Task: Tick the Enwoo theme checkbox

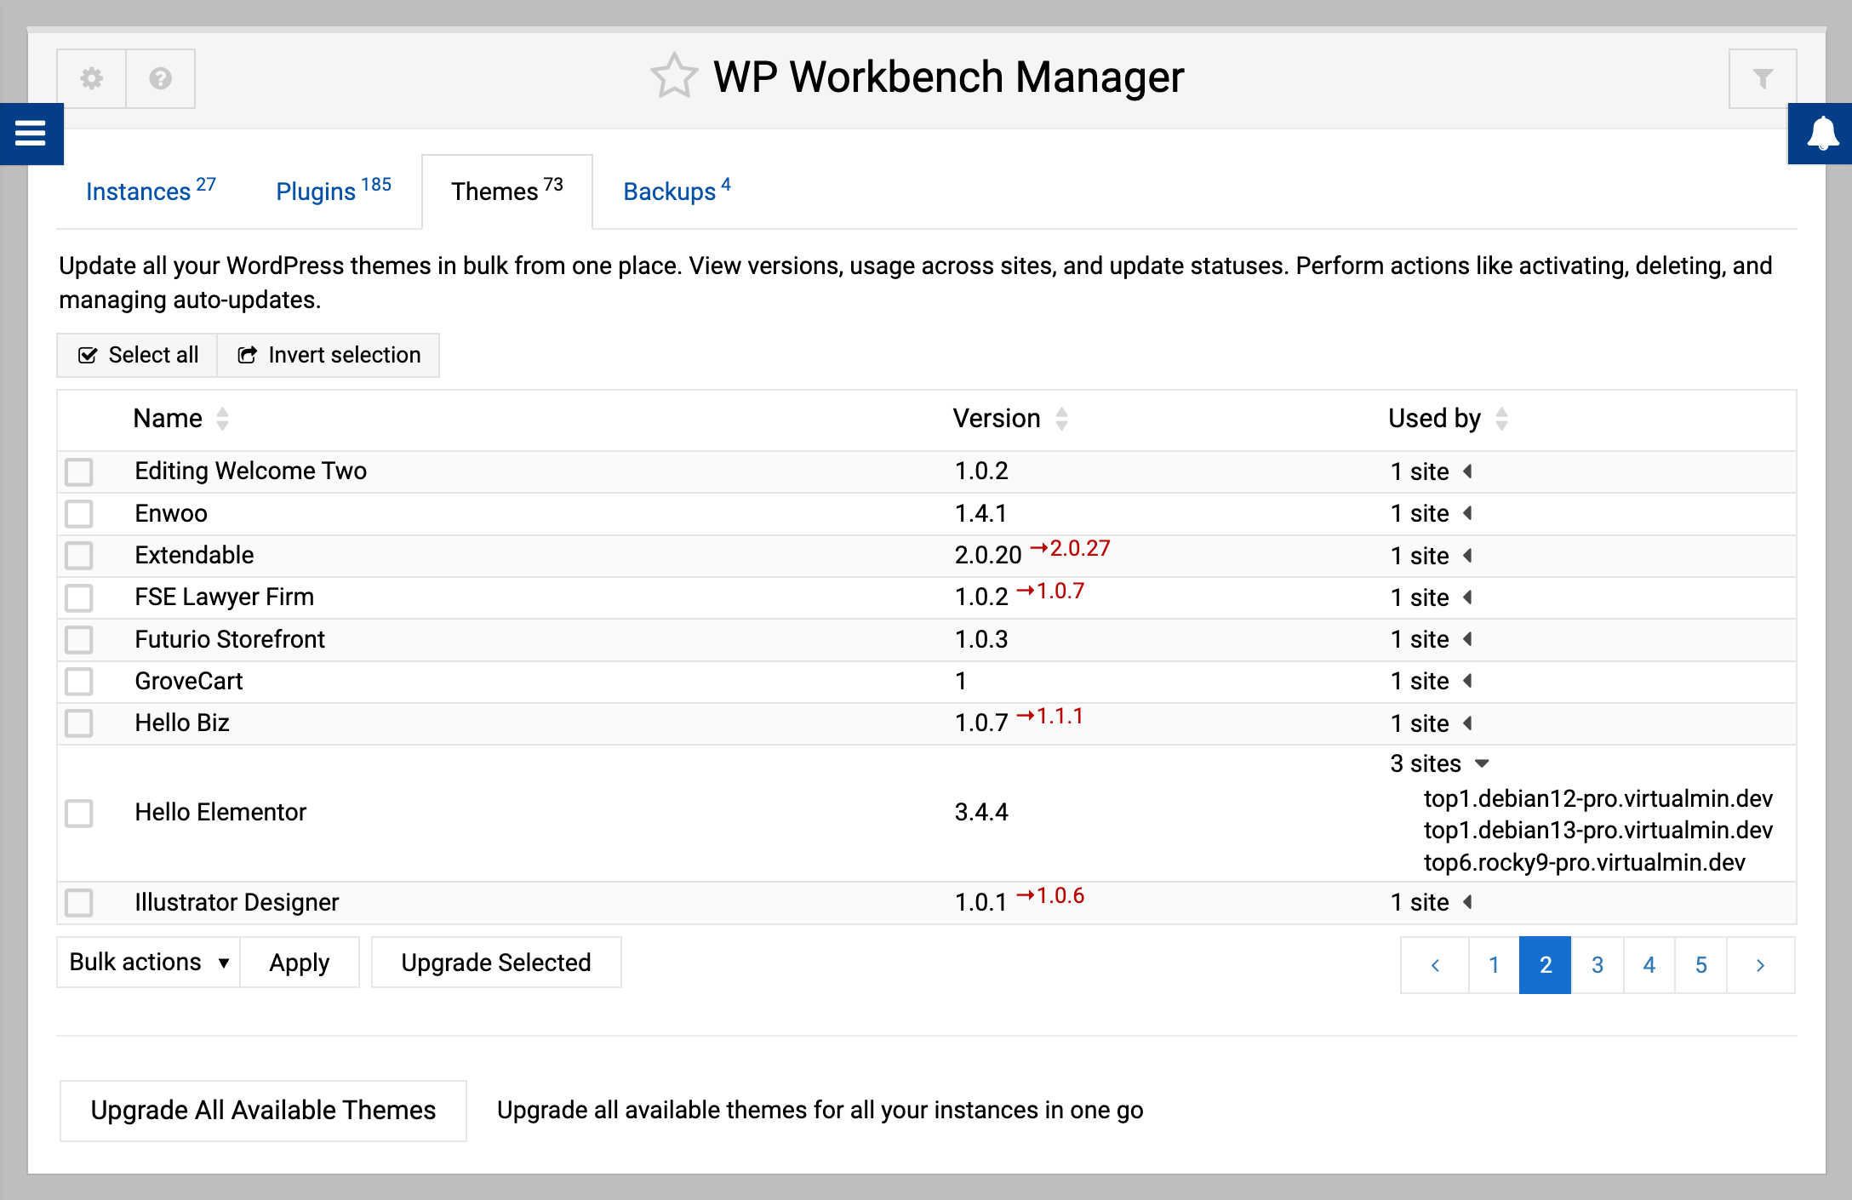Action: point(79,513)
